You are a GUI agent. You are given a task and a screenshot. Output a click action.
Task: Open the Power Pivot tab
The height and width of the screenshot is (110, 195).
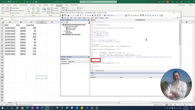tap(74, 5)
